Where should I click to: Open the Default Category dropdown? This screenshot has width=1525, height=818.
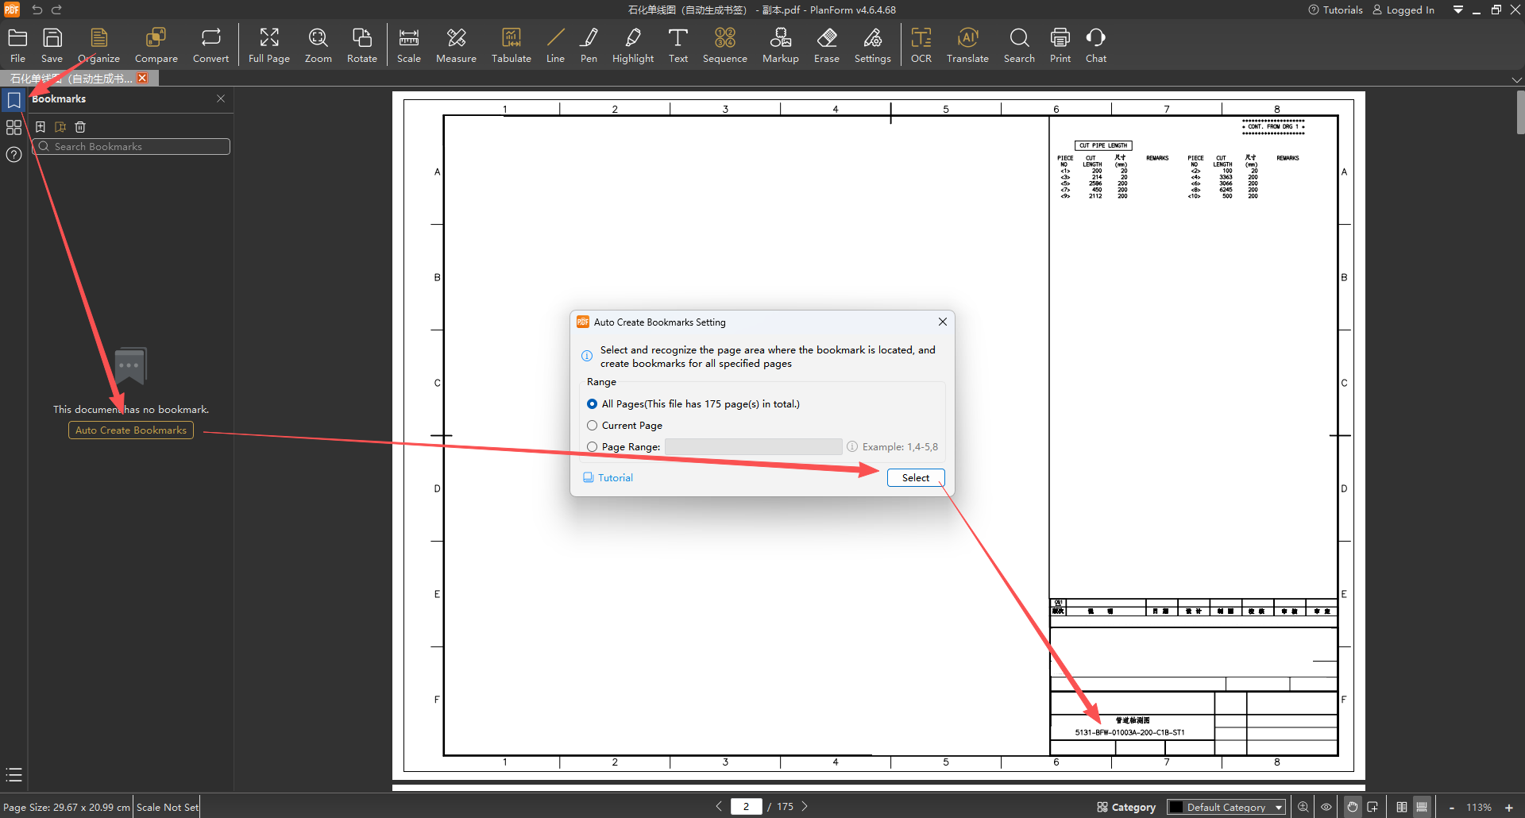coord(1226,807)
